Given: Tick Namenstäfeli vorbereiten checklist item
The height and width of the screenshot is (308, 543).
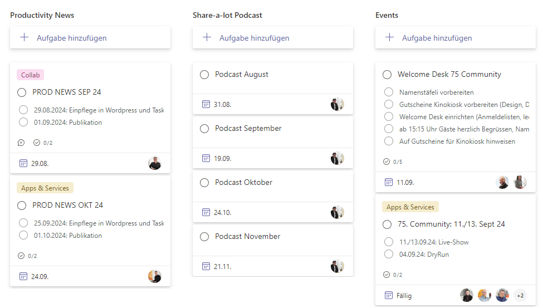Looking at the screenshot, I should pos(389,92).
